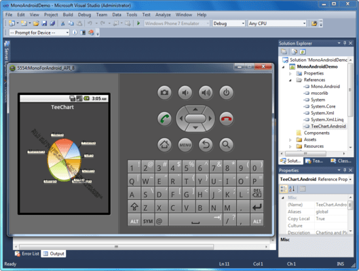Click the D-pad left arrow

pos(181,119)
